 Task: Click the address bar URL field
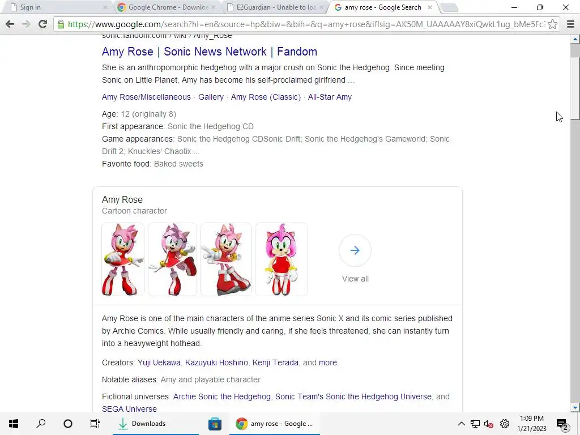pyautogui.click(x=306, y=24)
